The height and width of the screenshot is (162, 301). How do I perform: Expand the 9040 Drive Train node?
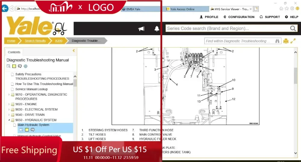point(9,115)
